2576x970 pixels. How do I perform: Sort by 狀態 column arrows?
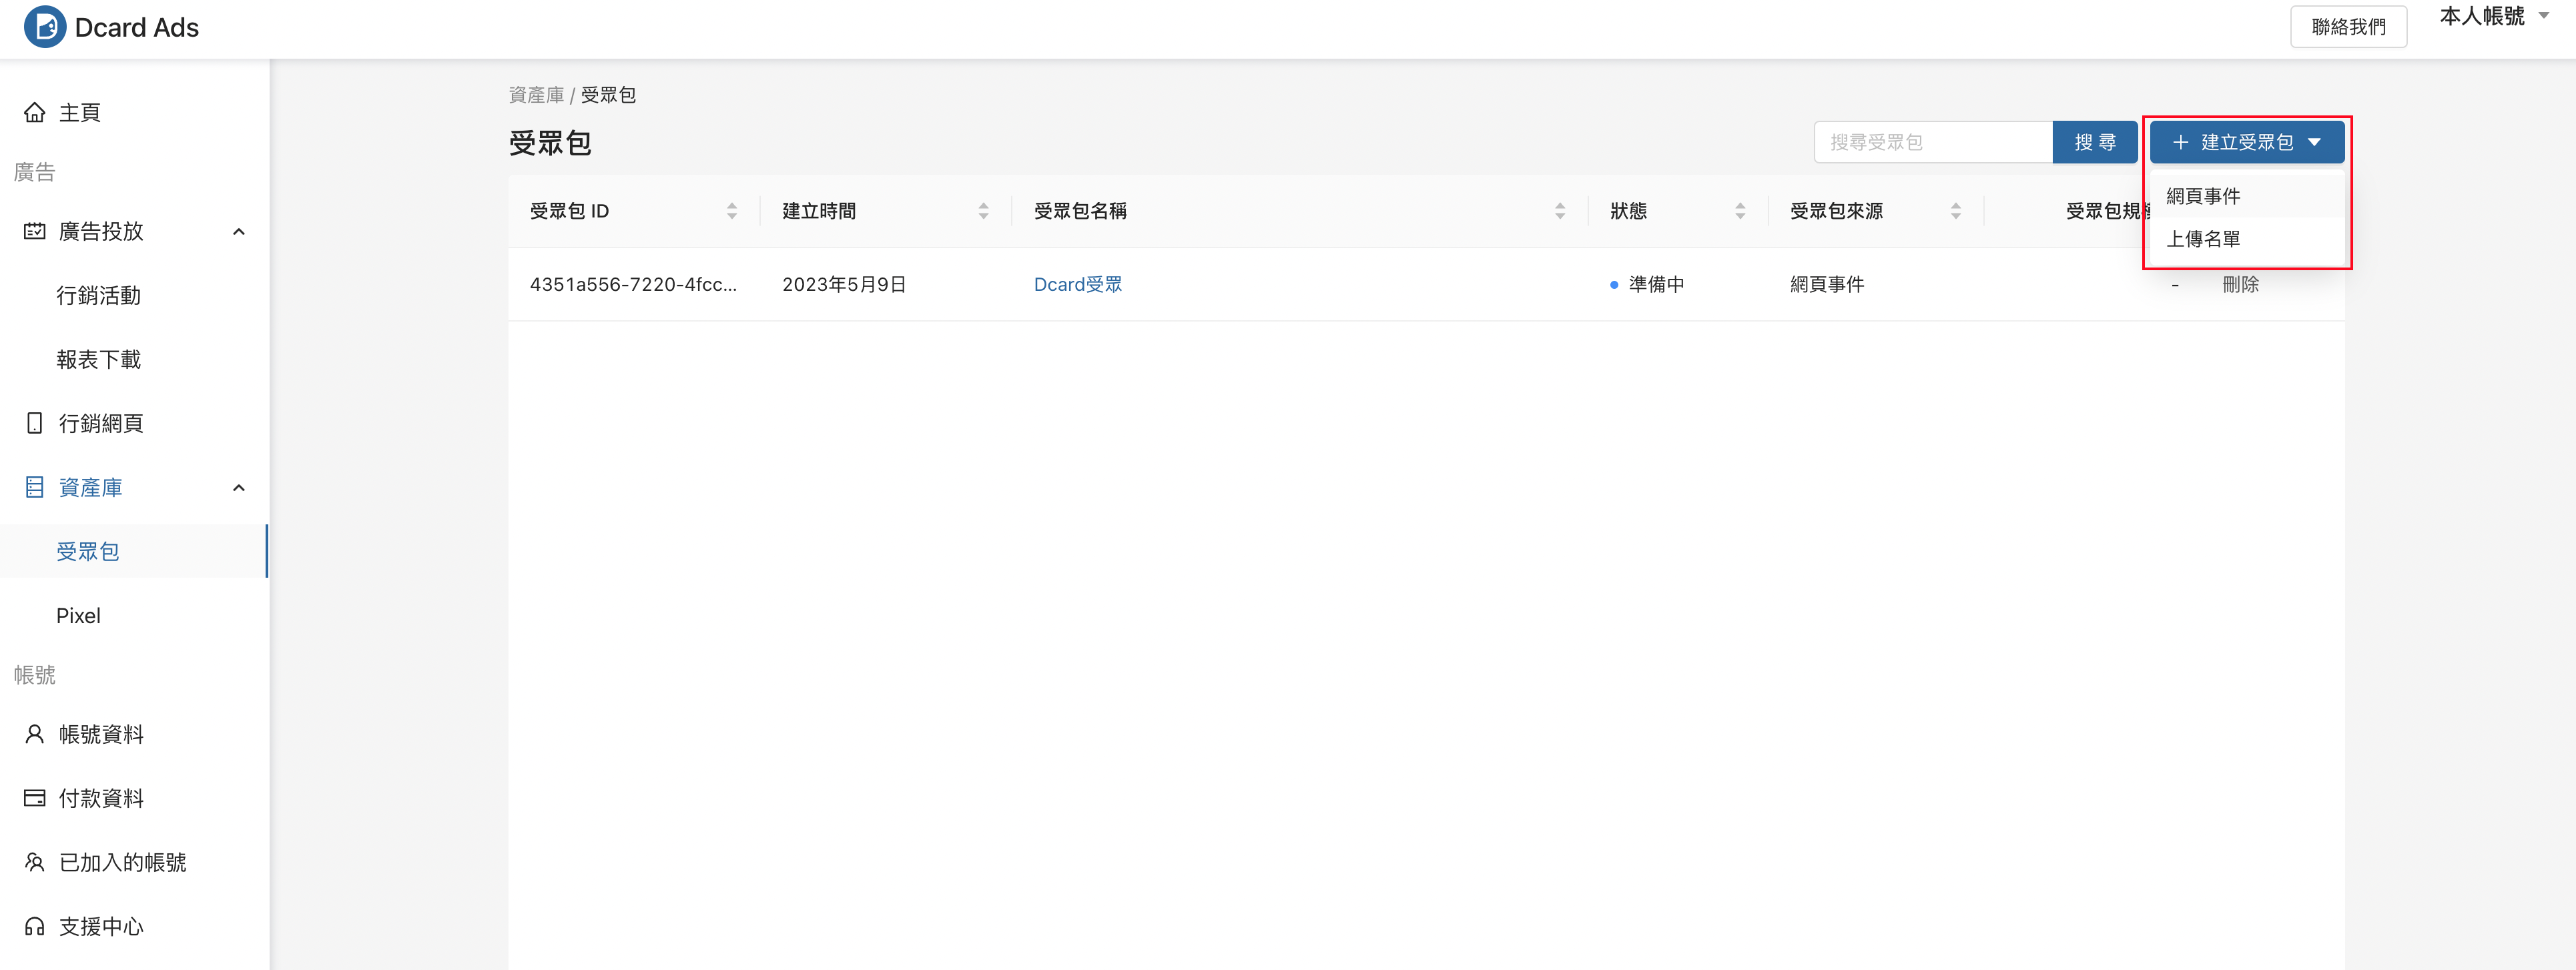pyautogui.click(x=1740, y=211)
